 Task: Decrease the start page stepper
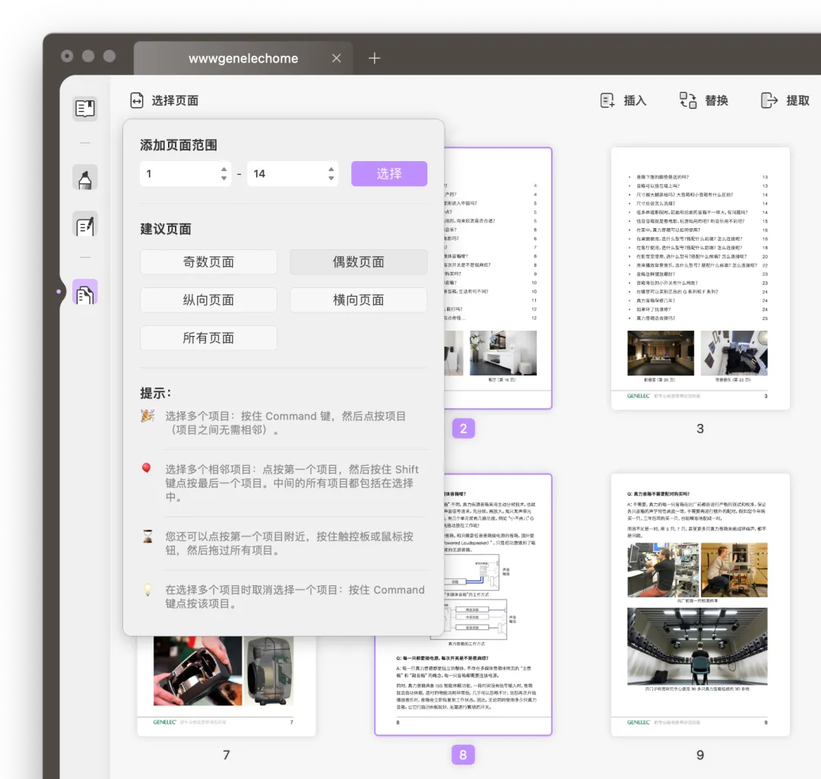pyautogui.click(x=224, y=179)
